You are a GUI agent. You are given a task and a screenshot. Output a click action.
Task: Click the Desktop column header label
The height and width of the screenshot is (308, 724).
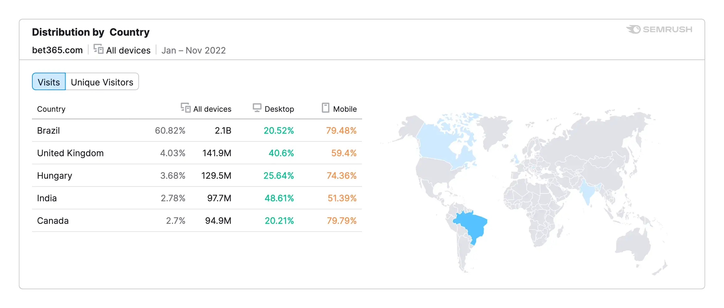[279, 109]
